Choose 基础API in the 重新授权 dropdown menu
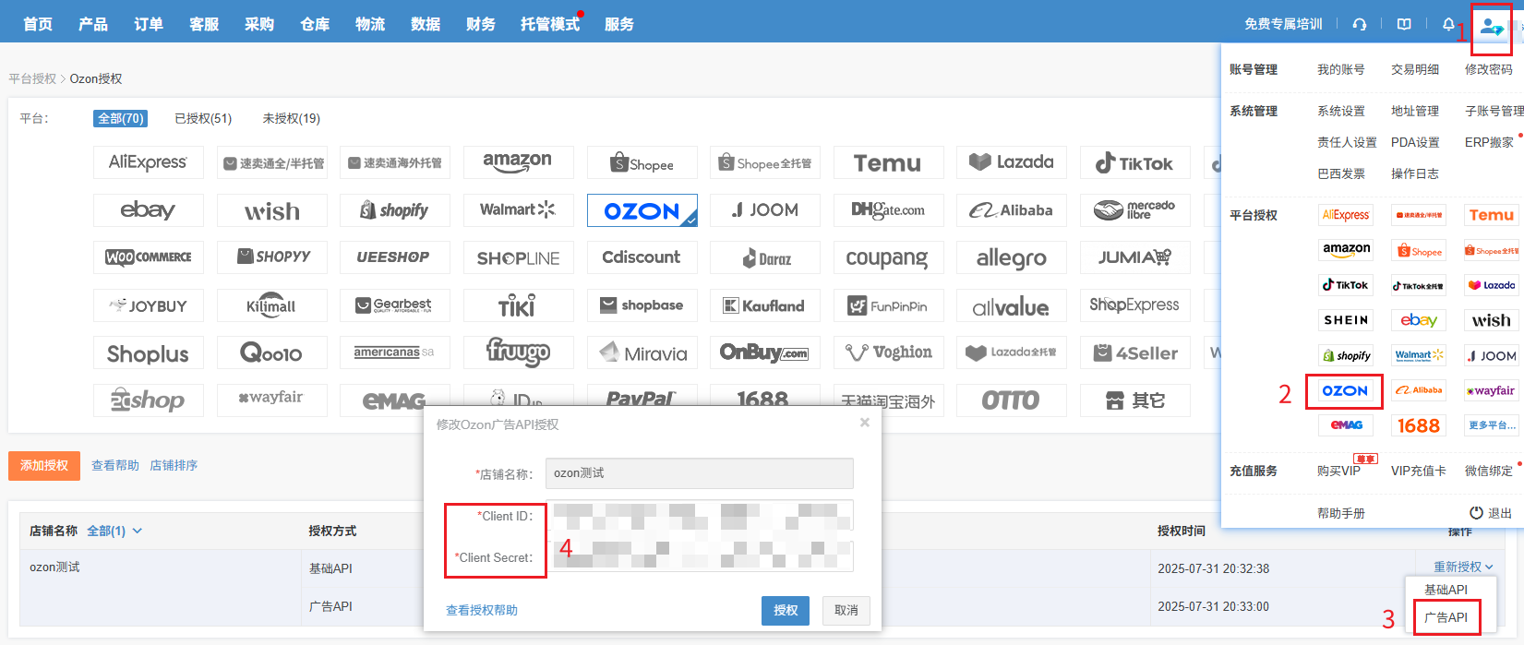The width and height of the screenshot is (1524, 645). tap(1446, 590)
